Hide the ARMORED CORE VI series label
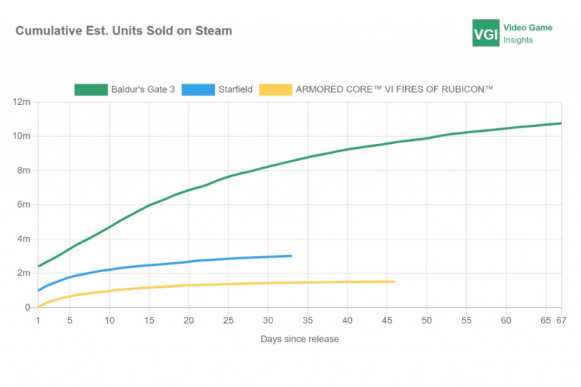Viewport: 581px width, 387px height. pyautogui.click(x=394, y=89)
